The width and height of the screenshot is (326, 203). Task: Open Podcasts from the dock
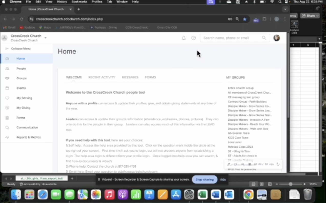(123, 195)
